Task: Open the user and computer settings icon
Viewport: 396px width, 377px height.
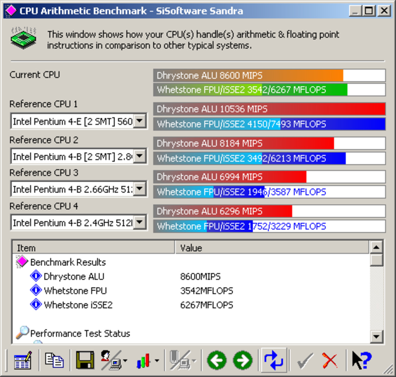Action: tap(111, 360)
